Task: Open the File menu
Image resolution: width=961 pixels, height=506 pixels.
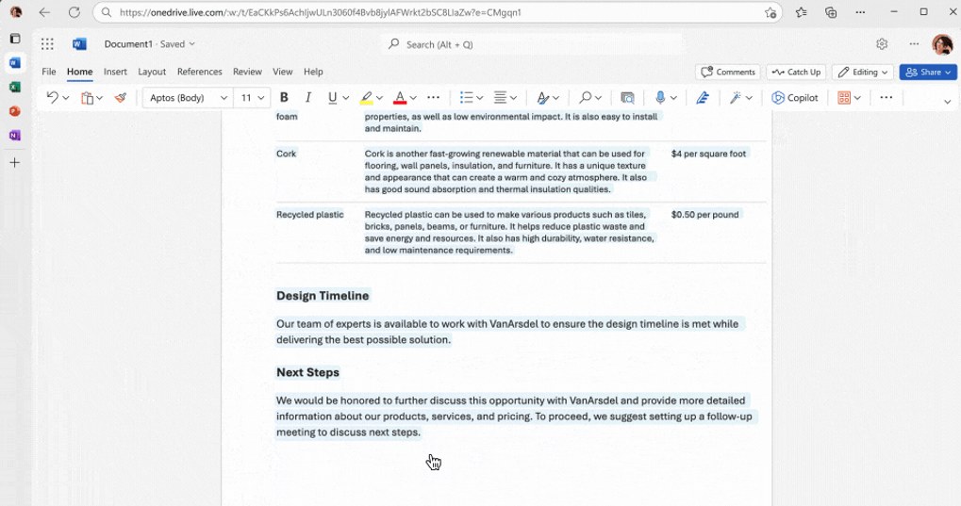Action: point(48,72)
